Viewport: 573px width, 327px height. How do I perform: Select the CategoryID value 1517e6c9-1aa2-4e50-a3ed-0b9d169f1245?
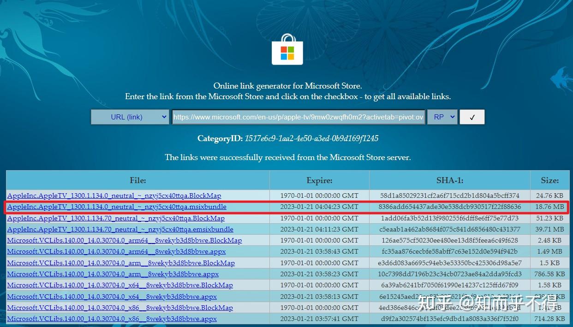point(311,138)
